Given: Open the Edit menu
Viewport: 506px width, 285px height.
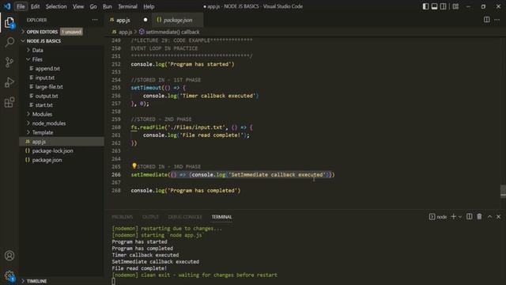Looking at the screenshot, I should [x=35, y=6].
